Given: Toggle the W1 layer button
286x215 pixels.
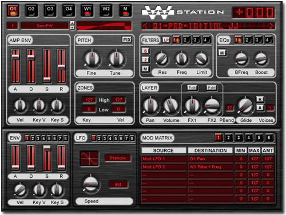Looking at the screenshot, I should pos(88,10).
